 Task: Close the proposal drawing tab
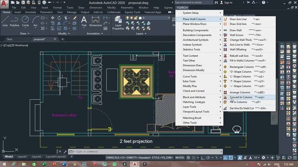55,39
